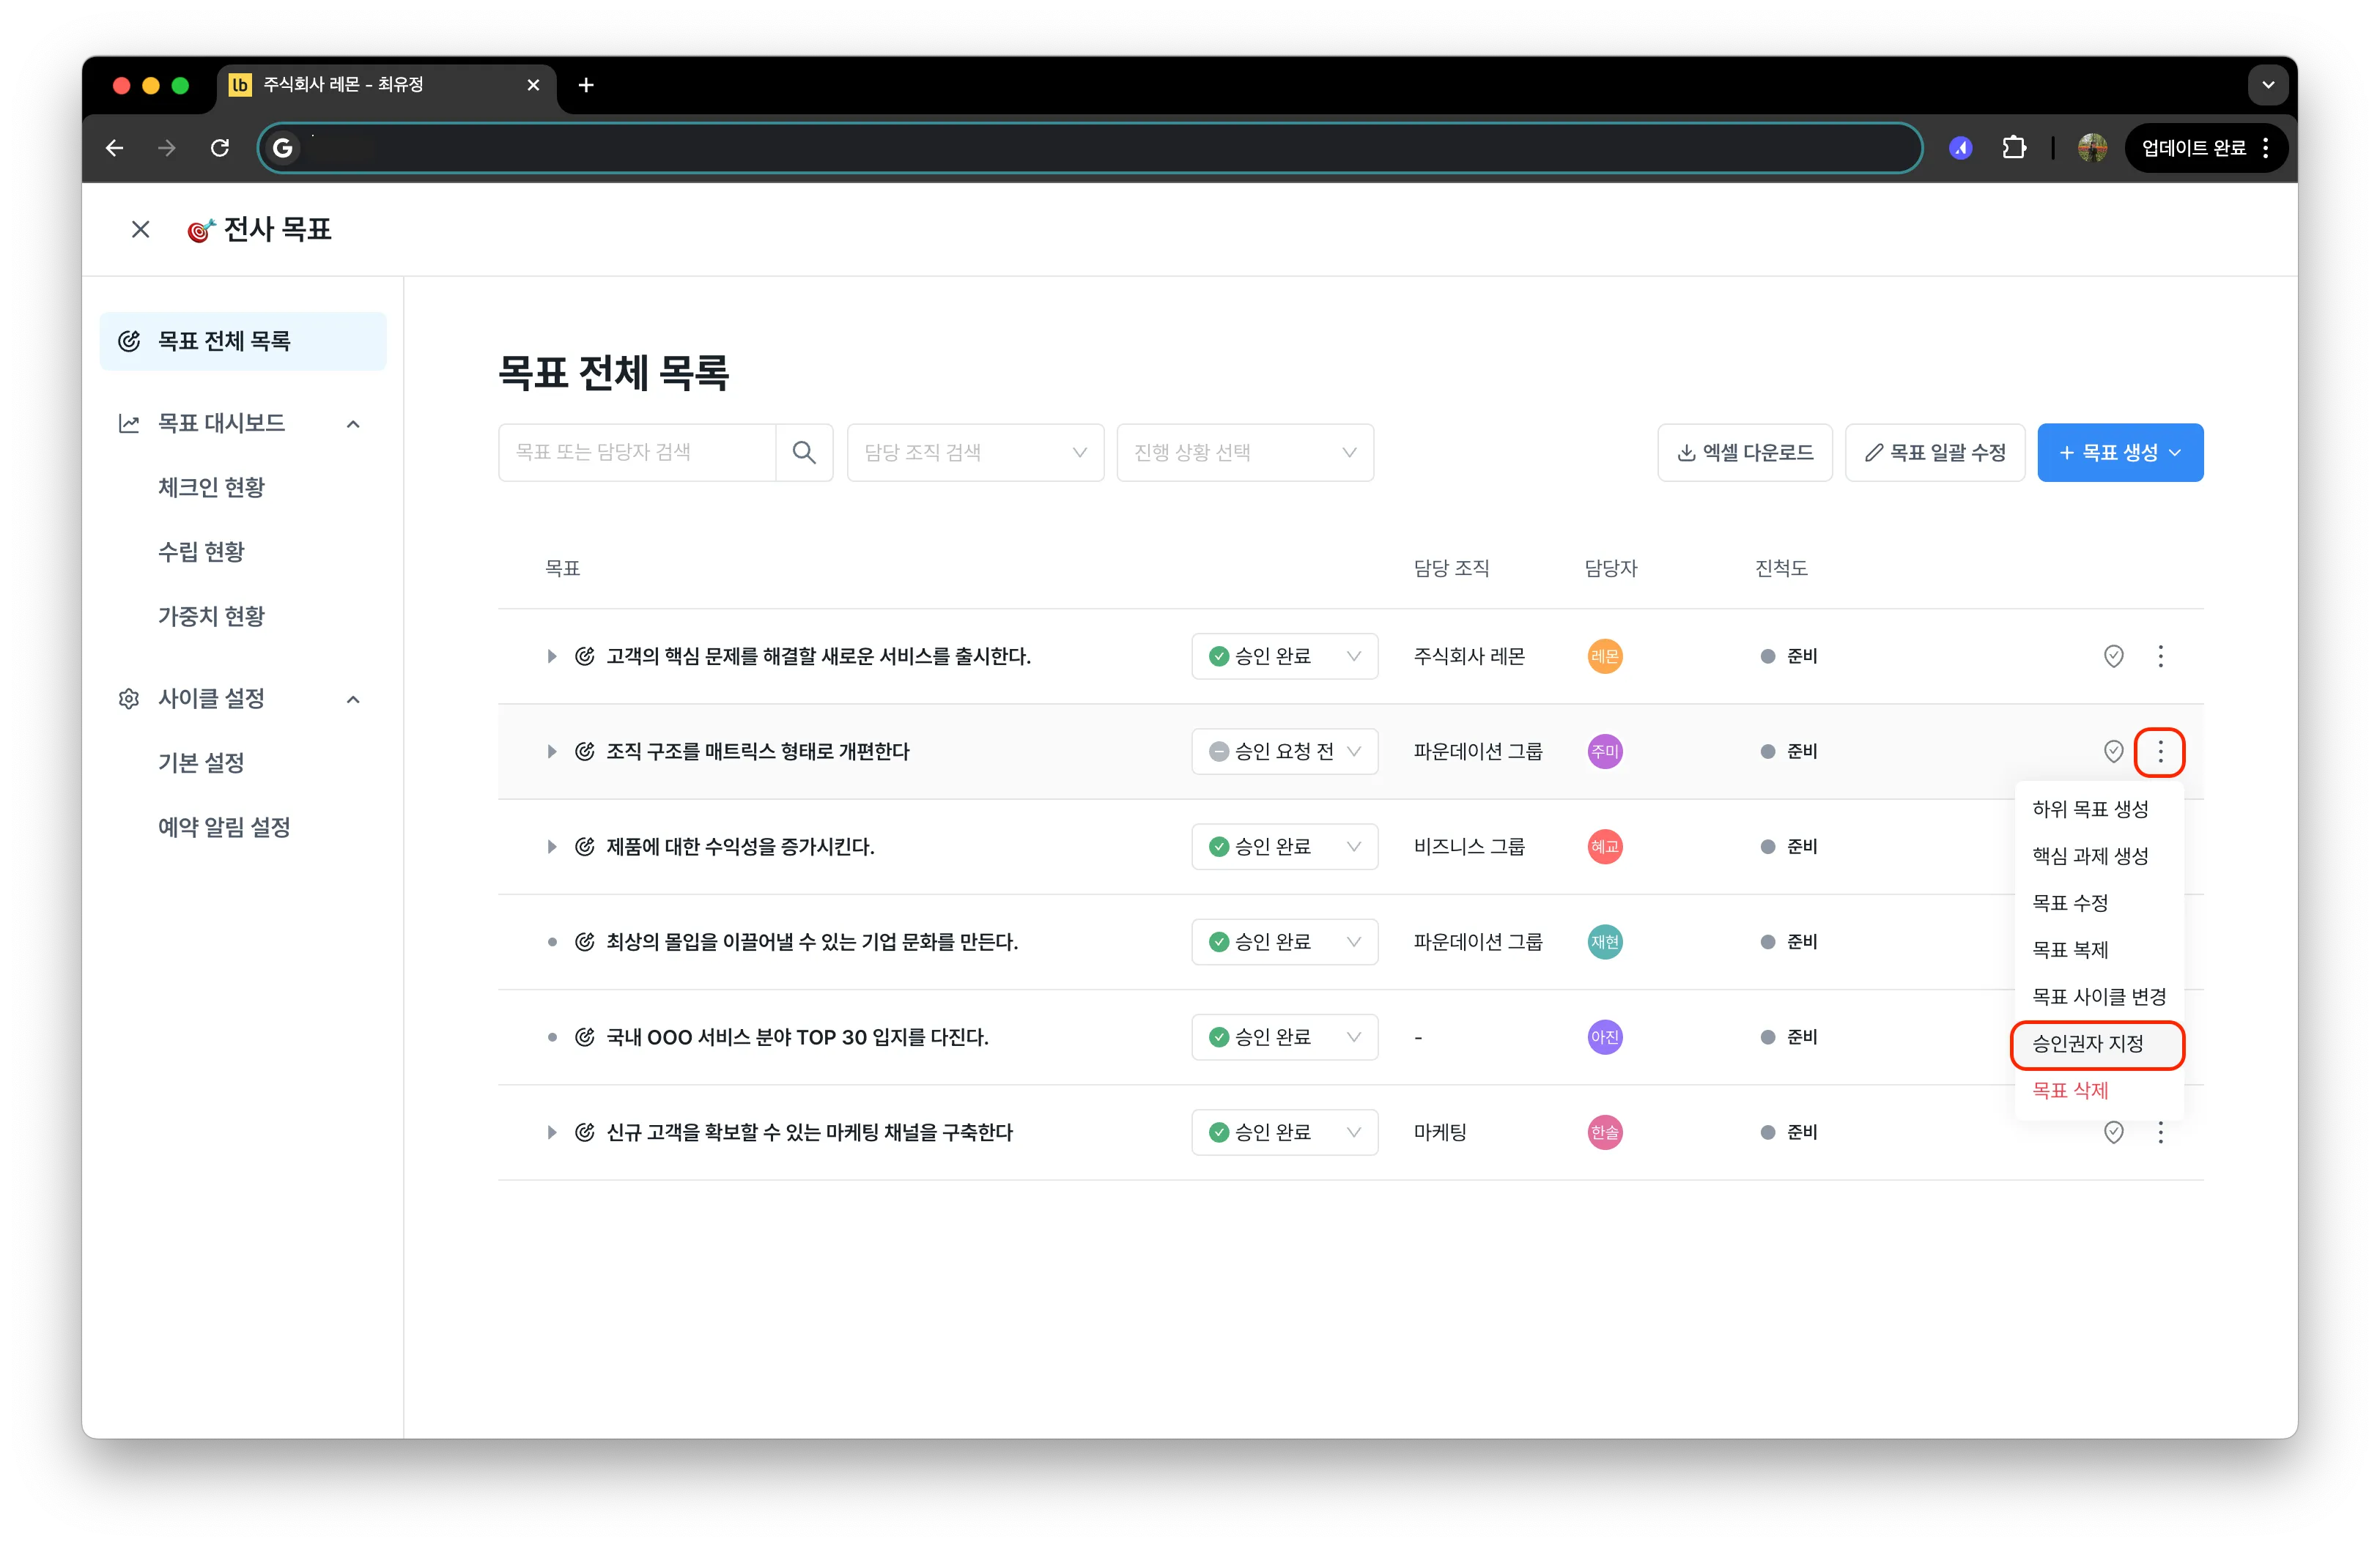The height and width of the screenshot is (1547, 2380).
Task: Click the 엑셀 다운로드 button
Action: (x=1745, y=453)
